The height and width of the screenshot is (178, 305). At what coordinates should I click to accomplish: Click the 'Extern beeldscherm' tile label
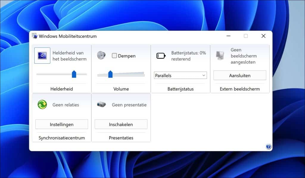tap(240, 89)
